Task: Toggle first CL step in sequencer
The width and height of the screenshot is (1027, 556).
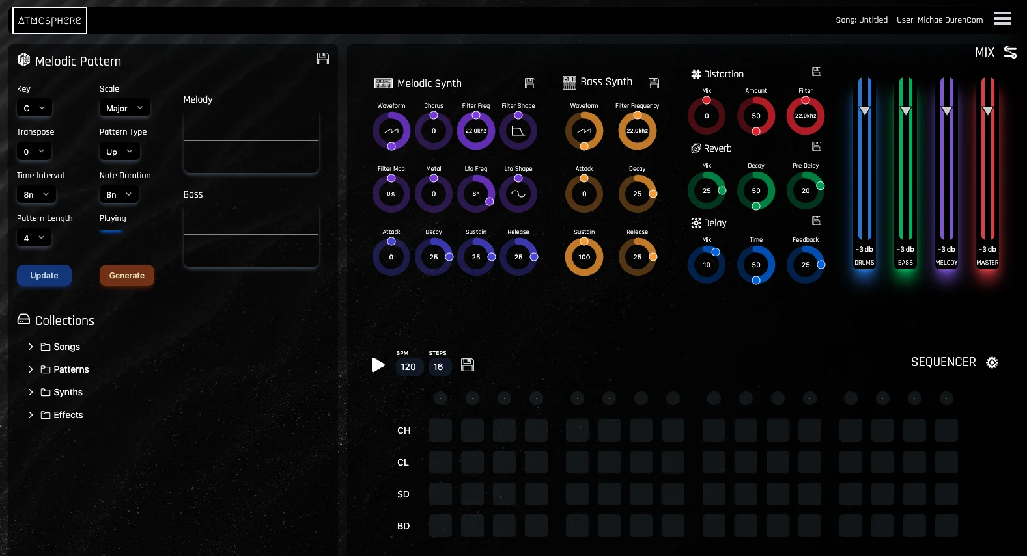Action: (x=440, y=462)
